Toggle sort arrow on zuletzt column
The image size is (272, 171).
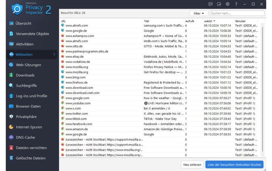(x=215, y=21)
